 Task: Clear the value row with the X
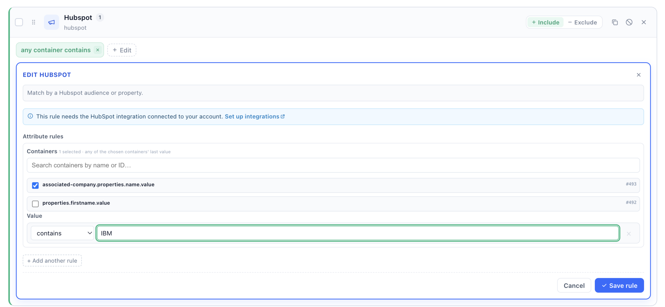628,234
